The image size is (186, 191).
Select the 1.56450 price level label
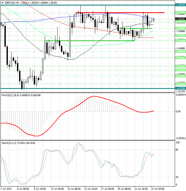[x=181, y=13]
